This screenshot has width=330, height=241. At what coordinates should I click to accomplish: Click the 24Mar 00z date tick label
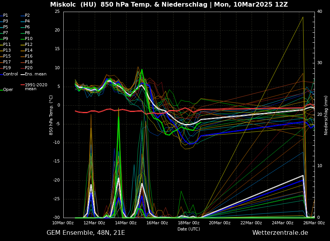(282, 223)
